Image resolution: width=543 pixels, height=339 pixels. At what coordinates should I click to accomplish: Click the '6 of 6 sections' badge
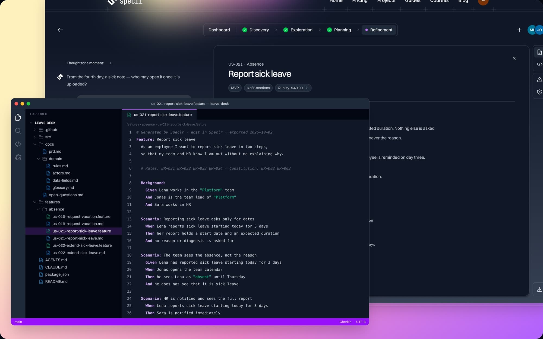[258, 88]
